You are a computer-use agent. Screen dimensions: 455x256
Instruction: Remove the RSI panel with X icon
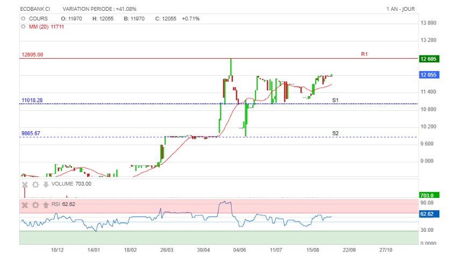[x=24, y=204]
